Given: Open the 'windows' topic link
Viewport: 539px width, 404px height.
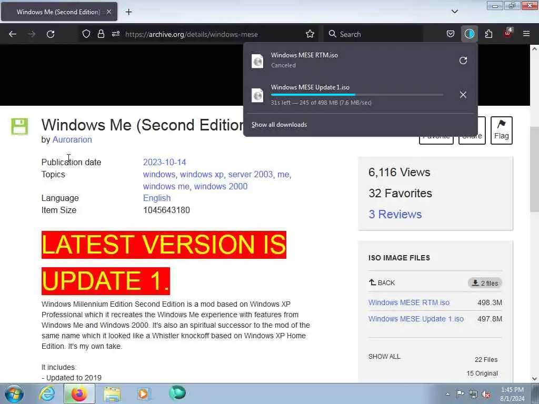Looking at the screenshot, I should 159,175.
